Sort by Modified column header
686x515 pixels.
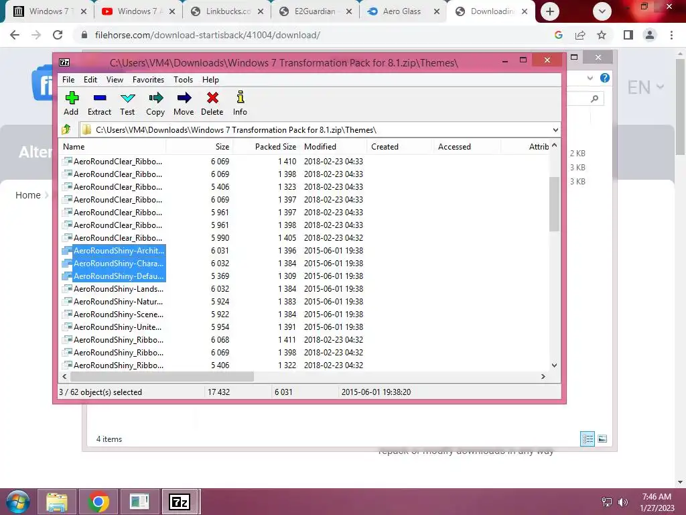334,147
